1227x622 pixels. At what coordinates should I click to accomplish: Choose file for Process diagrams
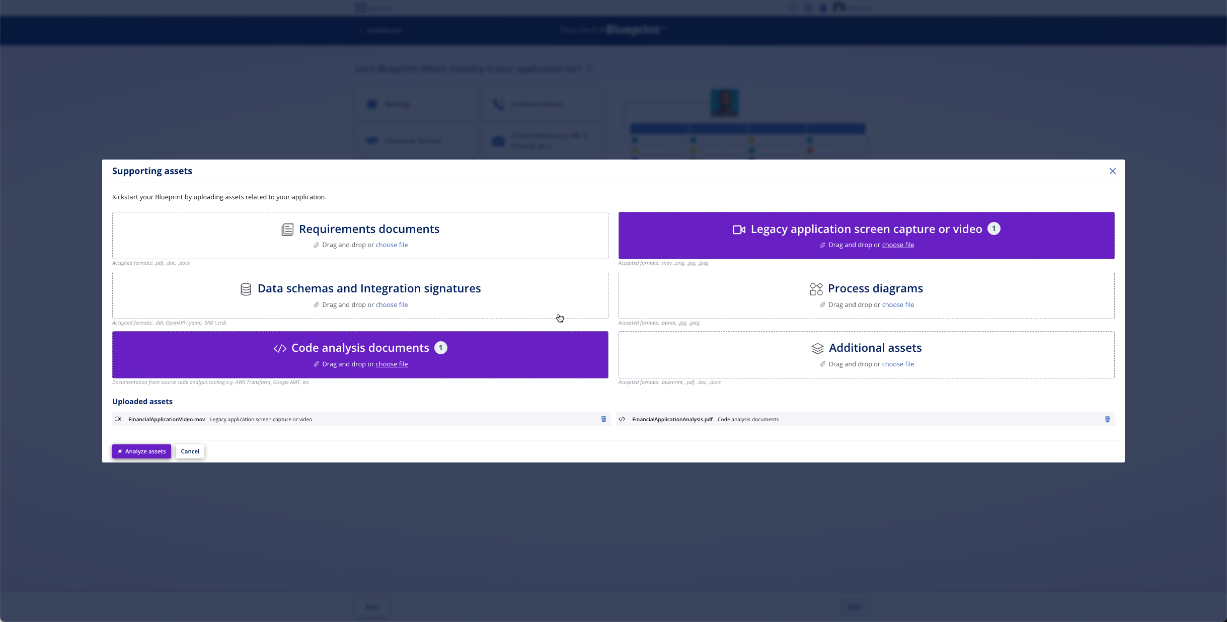898,305
